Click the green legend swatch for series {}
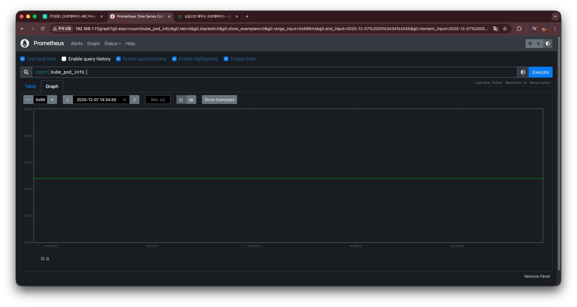Image resolution: width=577 pixels, height=307 pixels. pos(43,259)
